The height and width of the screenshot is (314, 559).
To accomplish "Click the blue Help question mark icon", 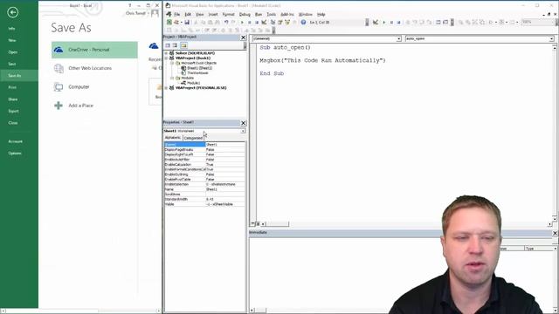I will point(303,22).
